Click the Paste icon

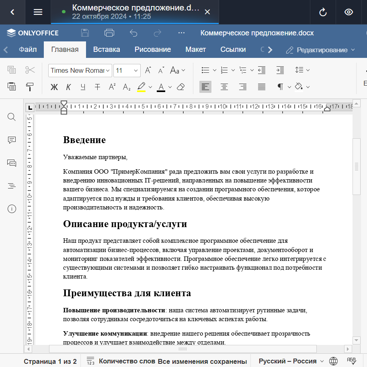(12, 86)
